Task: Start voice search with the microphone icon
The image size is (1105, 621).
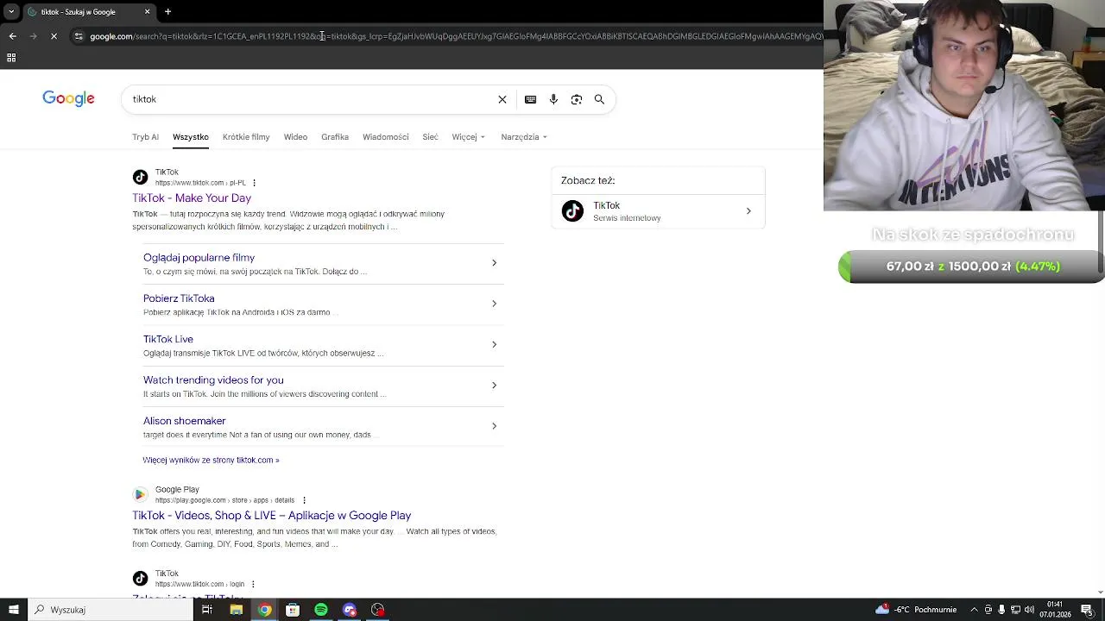Action: 553,99
